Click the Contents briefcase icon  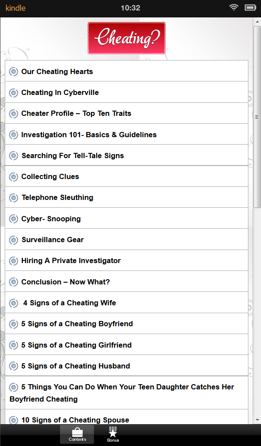coord(77,432)
